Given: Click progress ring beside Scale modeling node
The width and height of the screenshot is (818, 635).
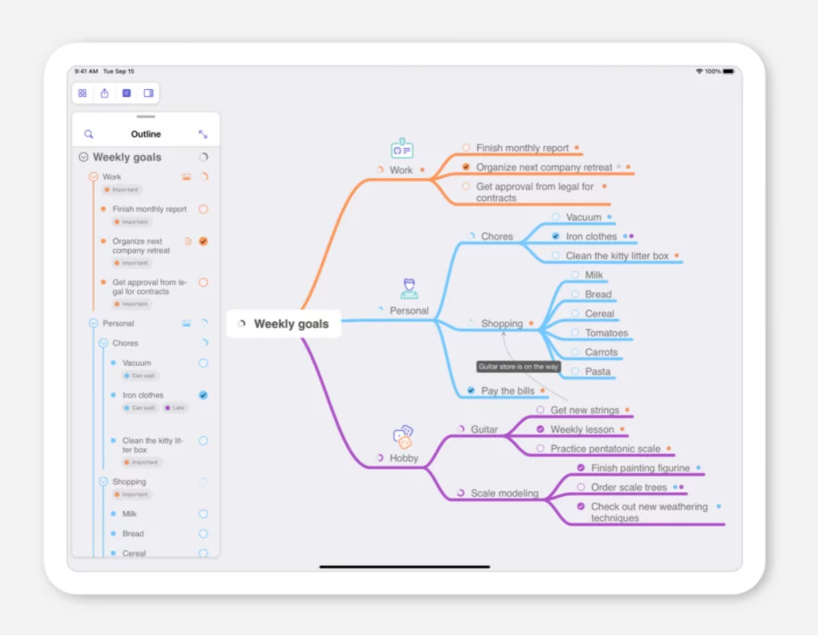Looking at the screenshot, I should click(x=461, y=493).
